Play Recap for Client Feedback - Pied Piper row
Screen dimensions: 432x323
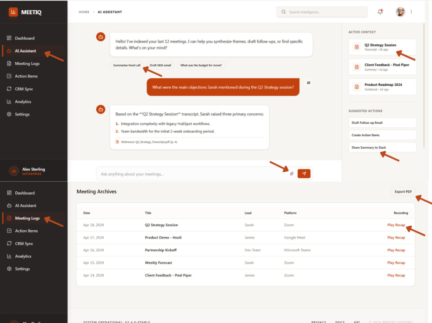[x=396, y=276]
